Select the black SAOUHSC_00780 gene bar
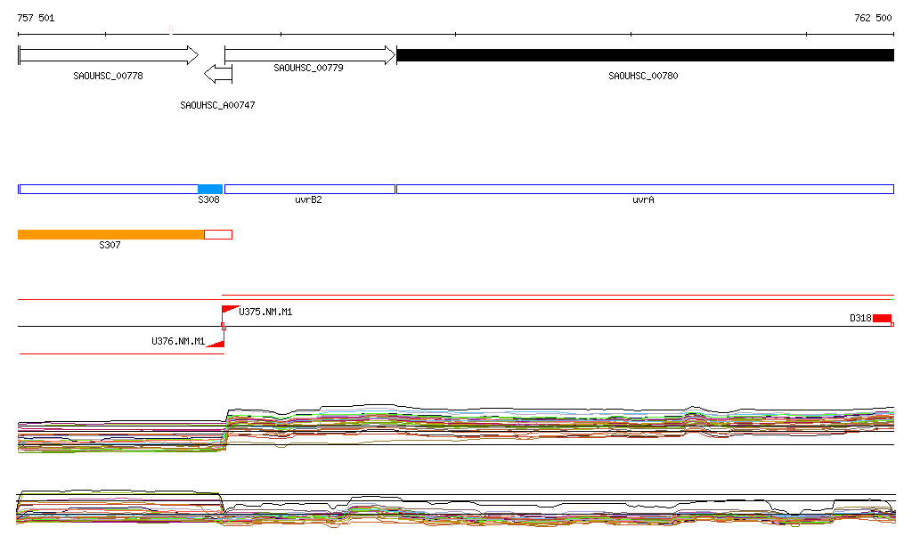912x544 pixels. 644,55
